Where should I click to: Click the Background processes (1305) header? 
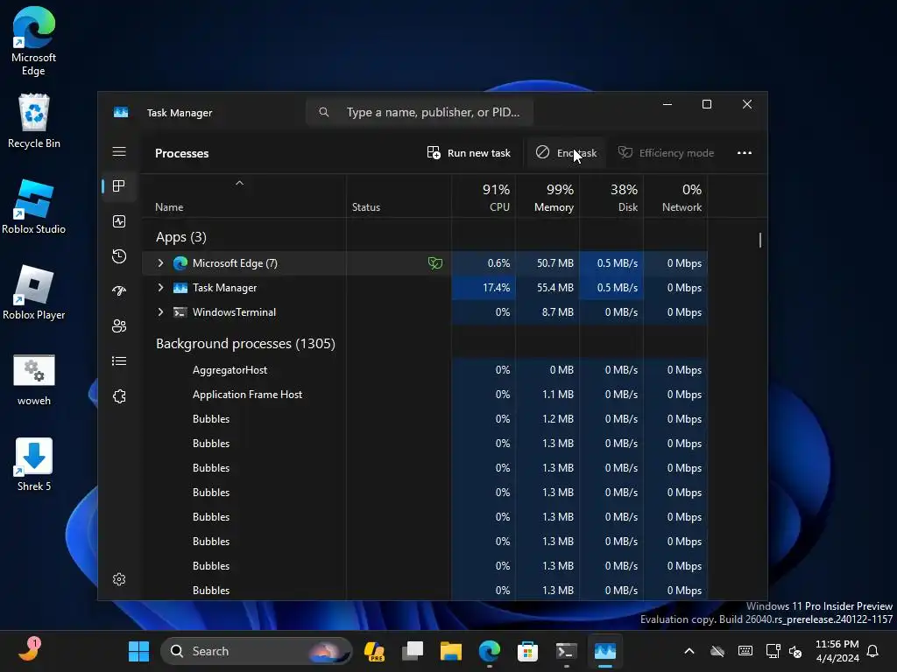(245, 343)
